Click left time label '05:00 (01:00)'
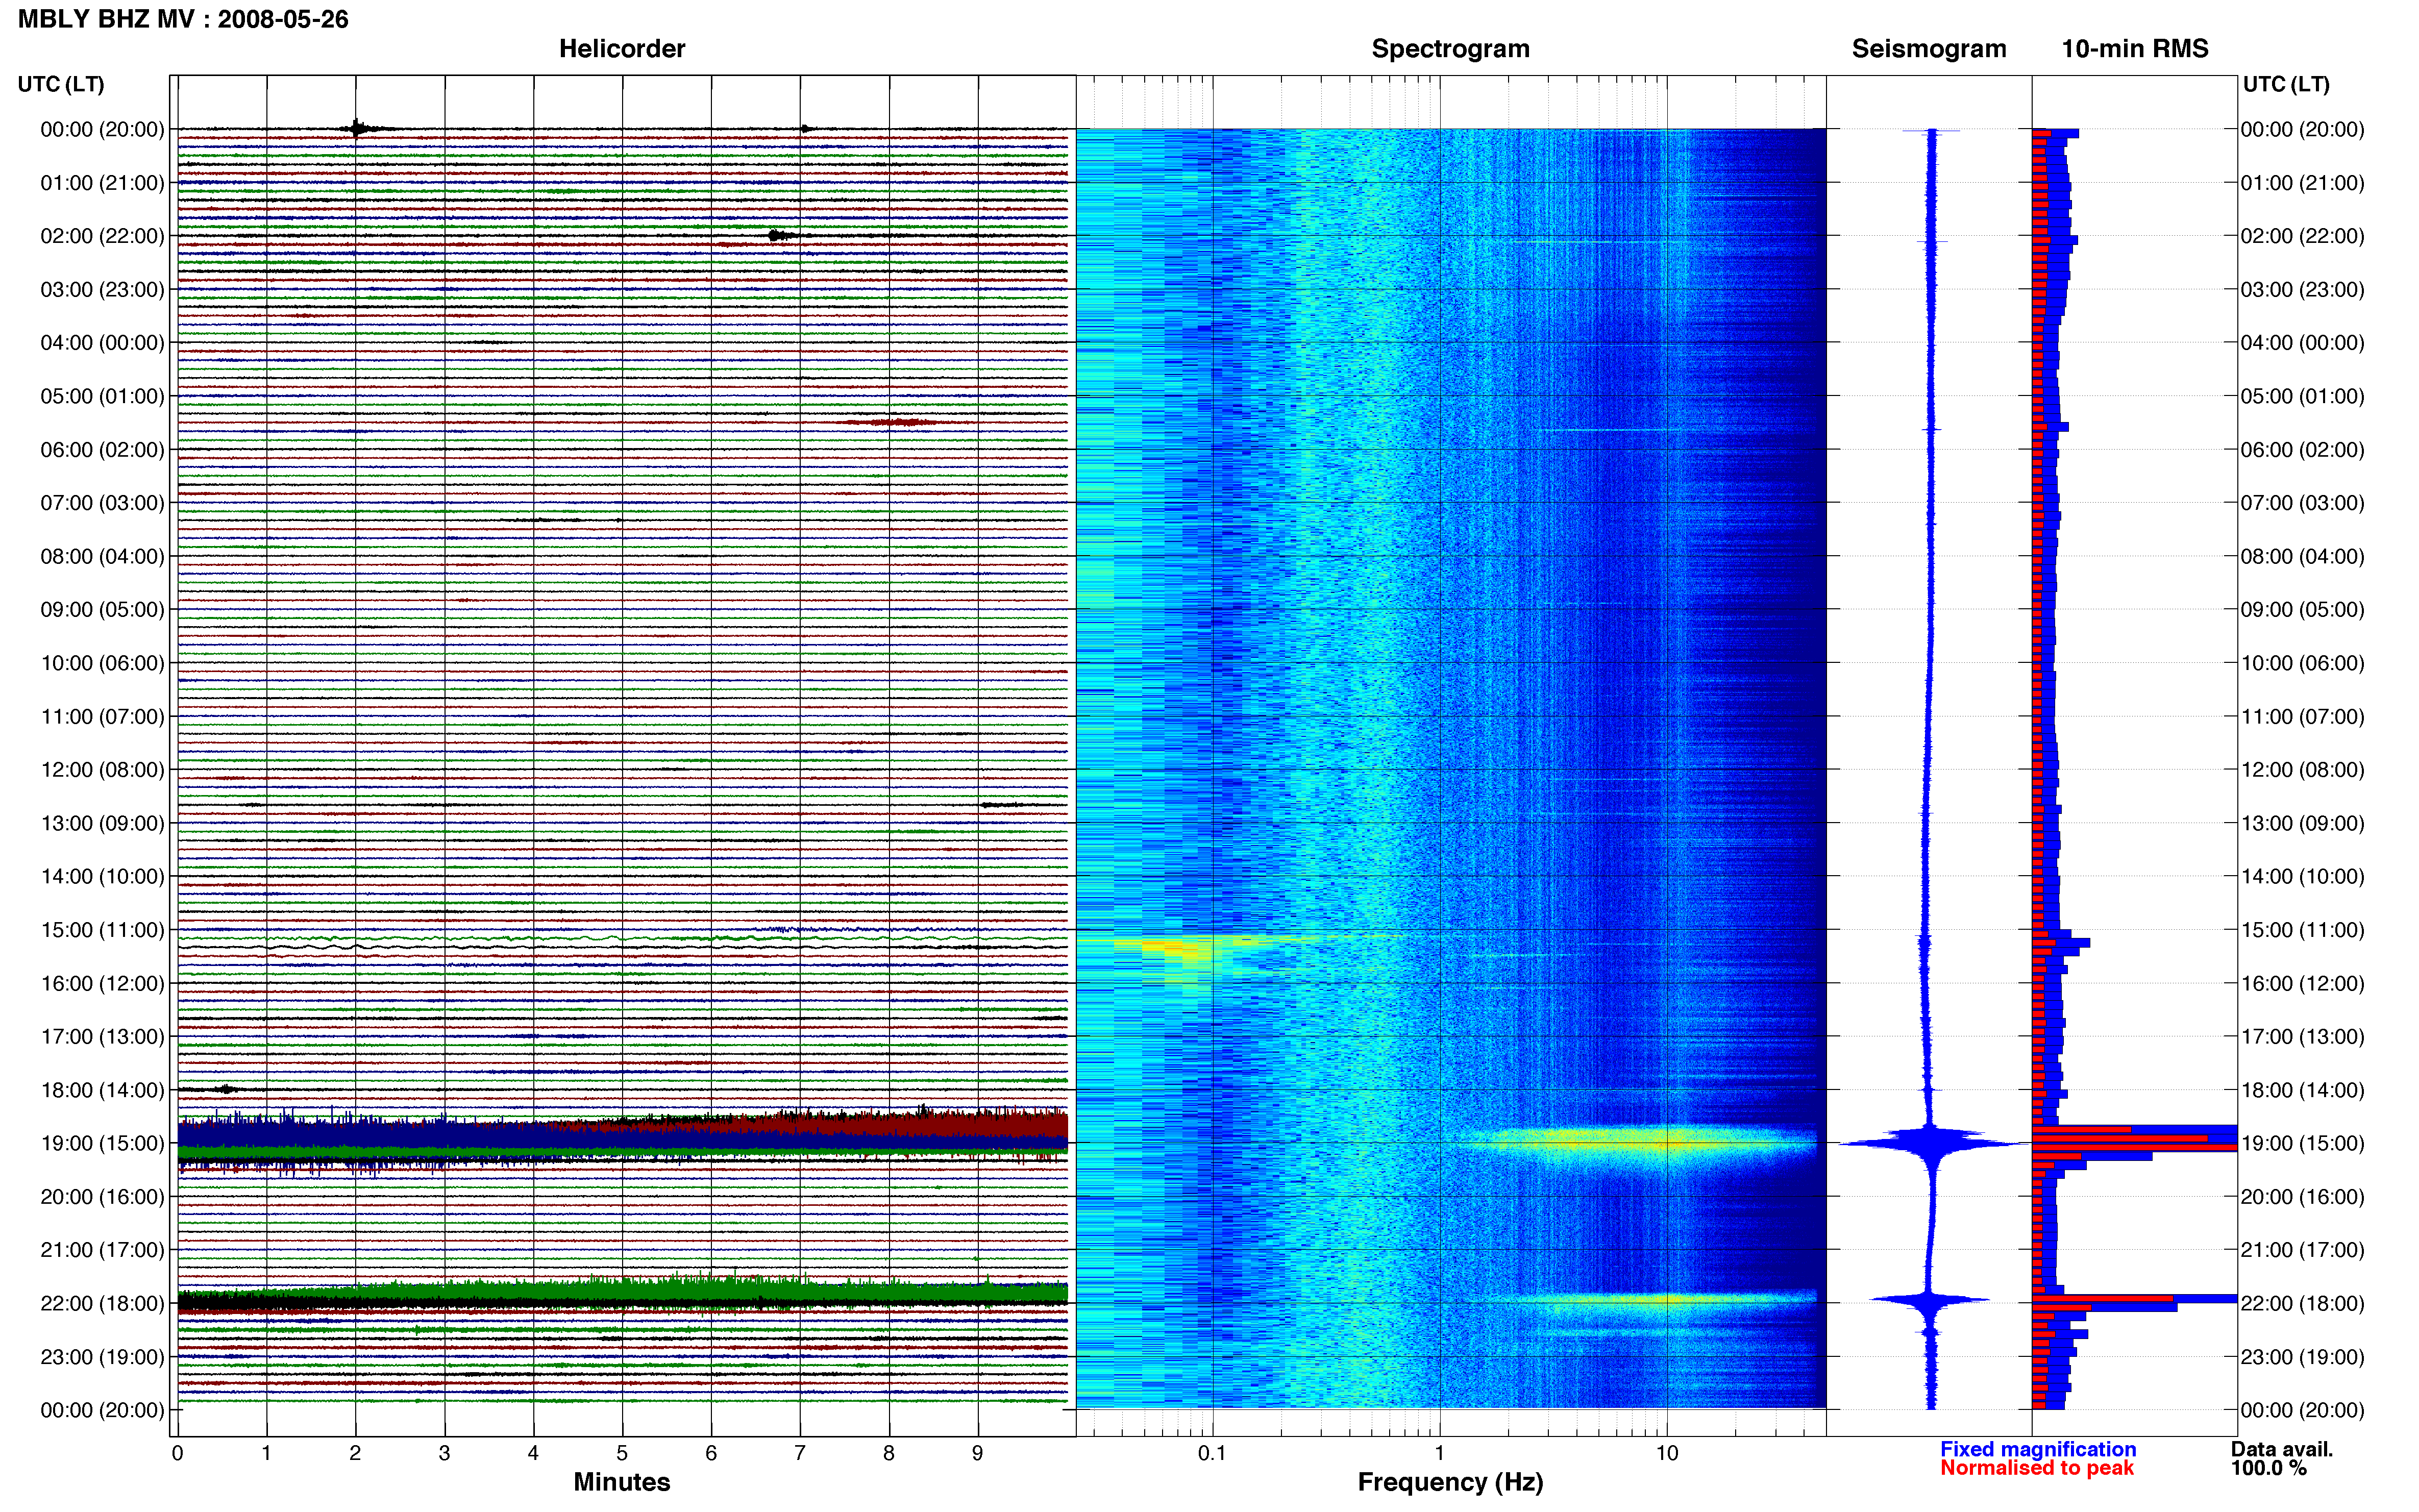Image resolution: width=2419 pixels, height=1512 pixels. [x=102, y=396]
